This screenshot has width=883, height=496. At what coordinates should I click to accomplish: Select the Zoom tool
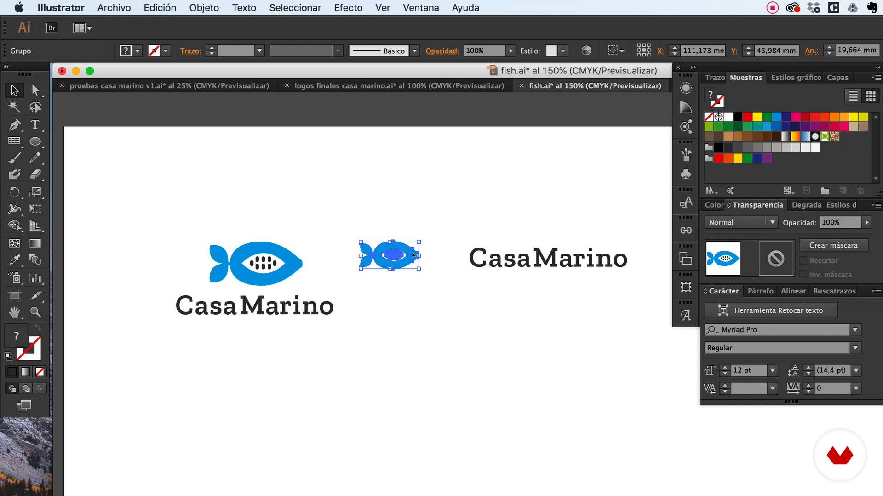tap(35, 312)
